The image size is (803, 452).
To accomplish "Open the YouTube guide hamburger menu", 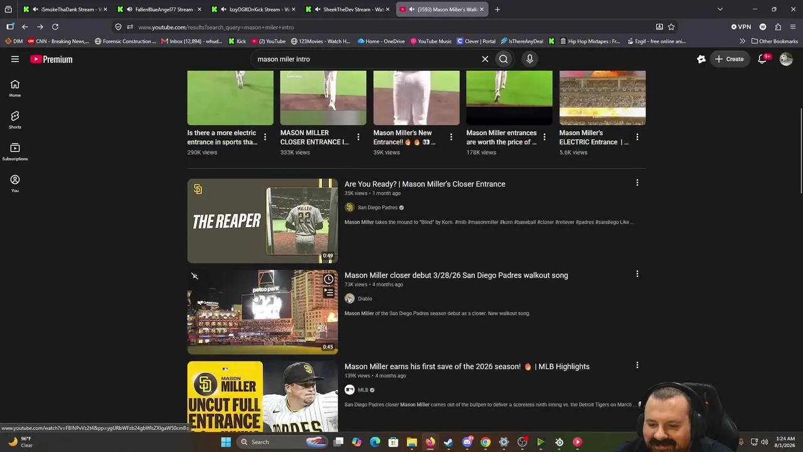I will pyautogui.click(x=15, y=59).
